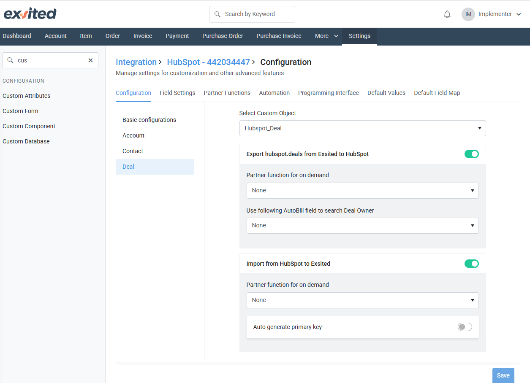
Task: Select the Configuration tab
Action: tap(133, 93)
